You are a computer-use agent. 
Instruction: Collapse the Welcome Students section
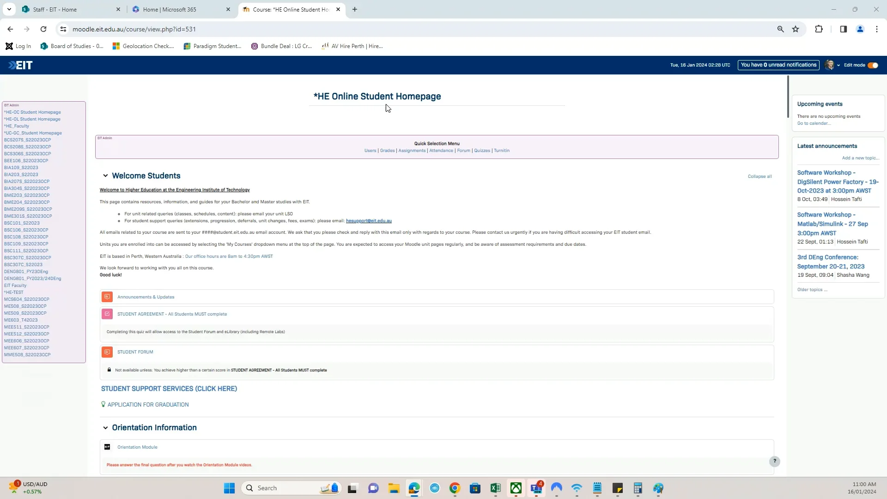pos(105,176)
